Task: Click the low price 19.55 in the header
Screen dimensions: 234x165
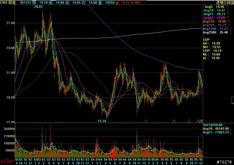Action: point(76,3)
